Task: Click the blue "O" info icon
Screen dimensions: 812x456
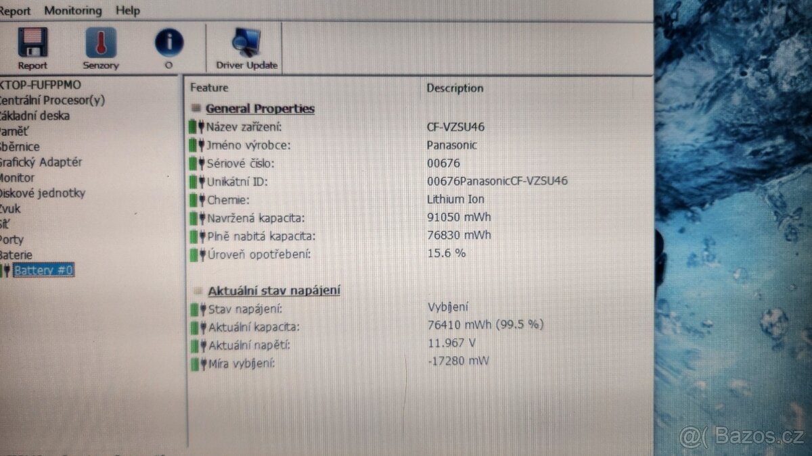Action: tap(169, 41)
